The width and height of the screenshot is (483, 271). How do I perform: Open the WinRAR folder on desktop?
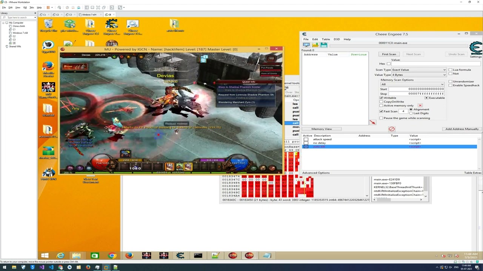click(48, 111)
